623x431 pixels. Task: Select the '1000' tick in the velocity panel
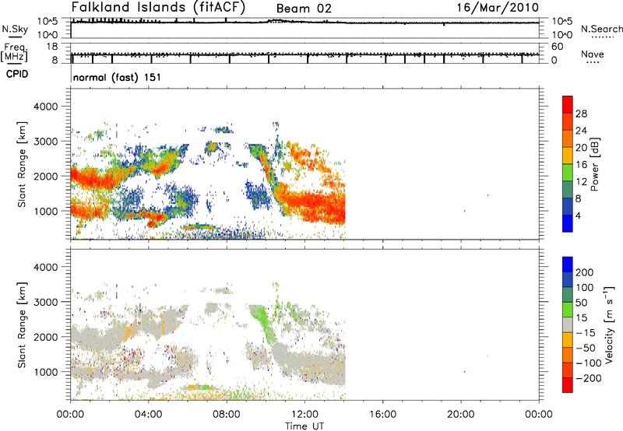[x=46, y=372]
